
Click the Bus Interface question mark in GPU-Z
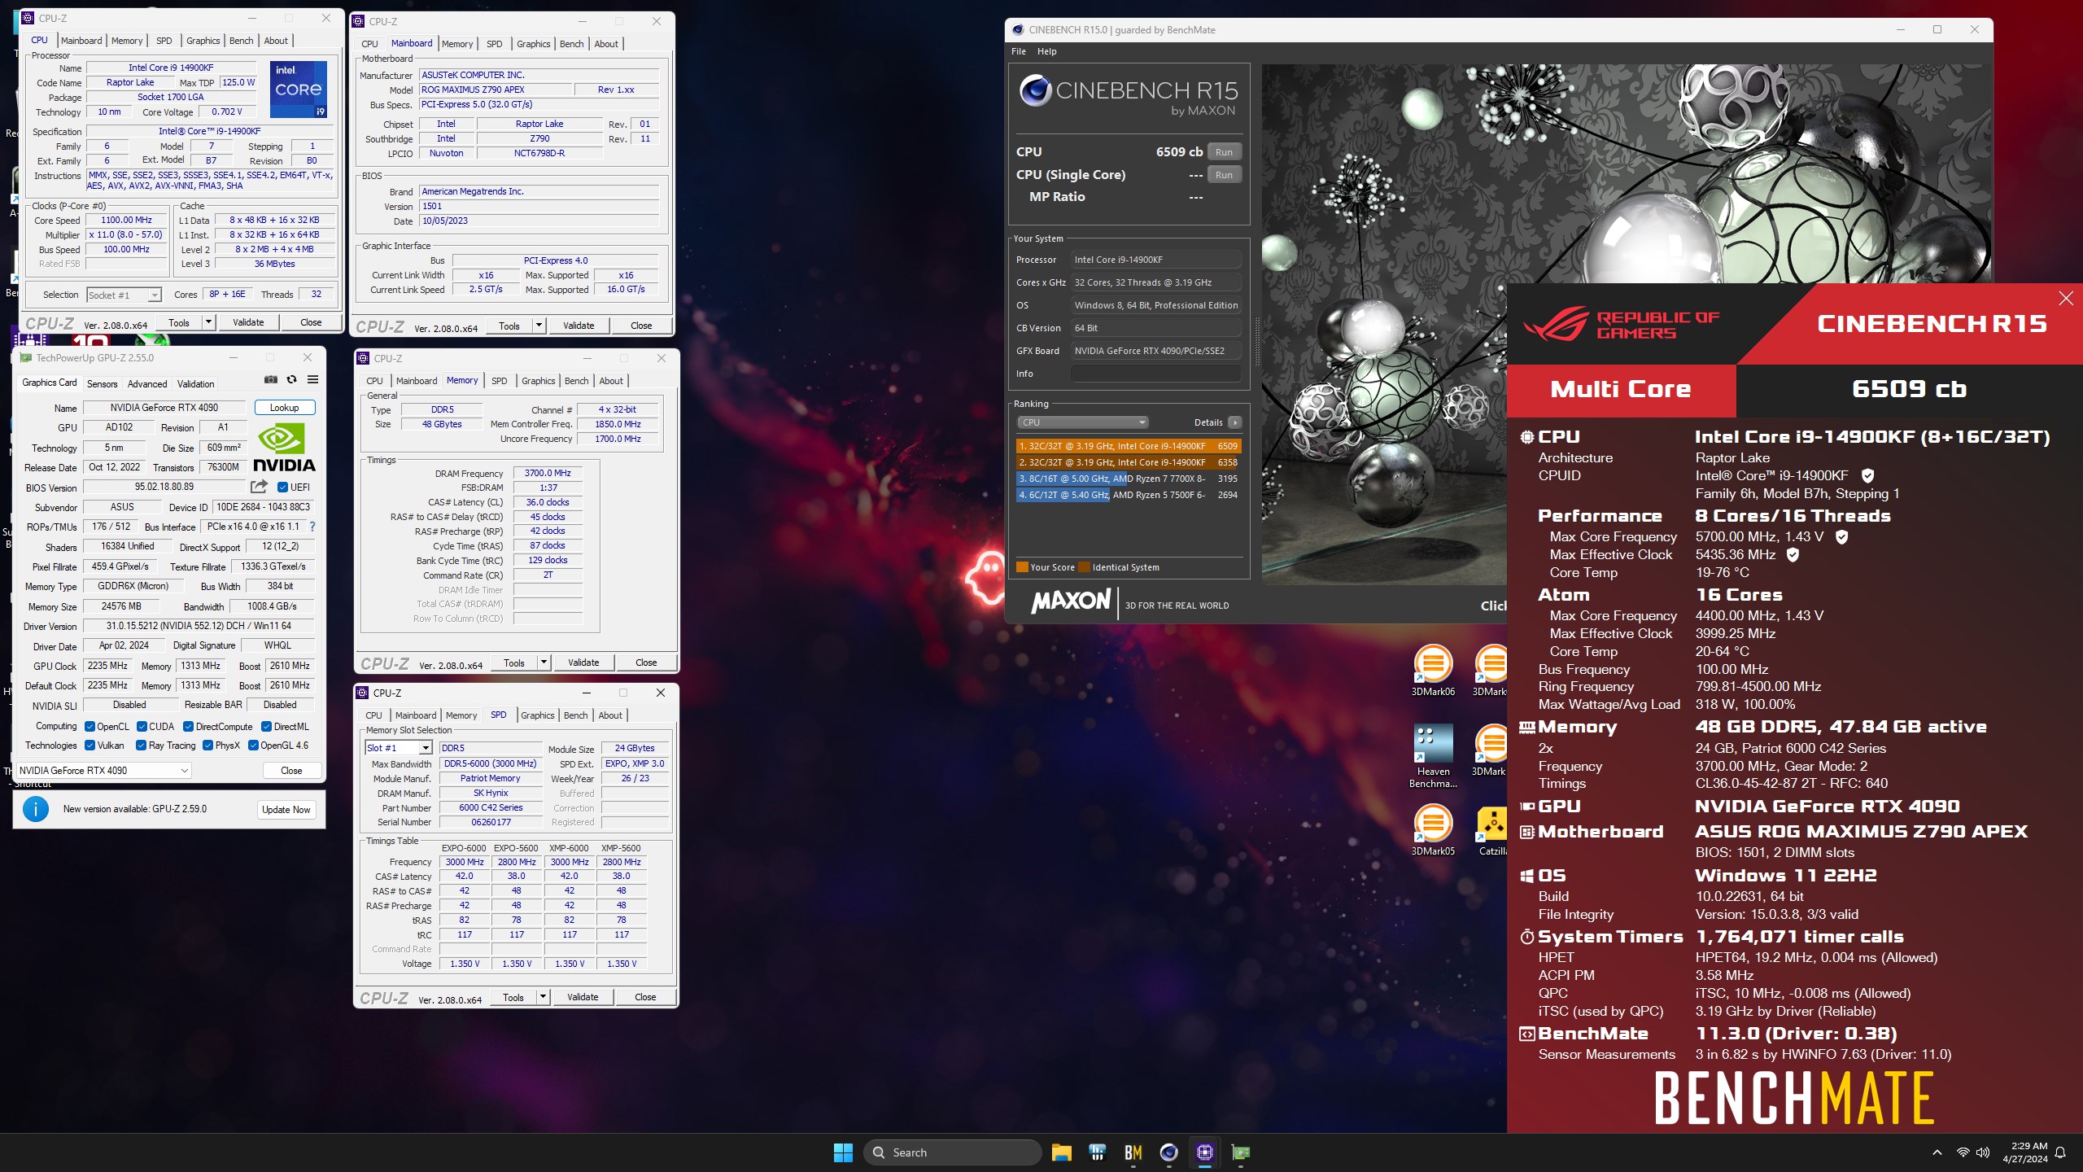point(312,527)
